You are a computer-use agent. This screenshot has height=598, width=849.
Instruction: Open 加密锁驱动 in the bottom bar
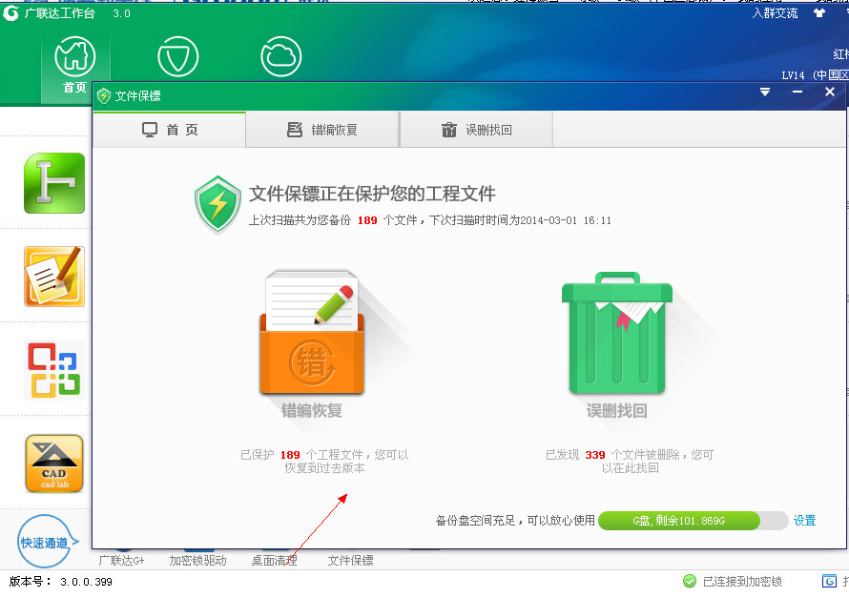(197, 560)
